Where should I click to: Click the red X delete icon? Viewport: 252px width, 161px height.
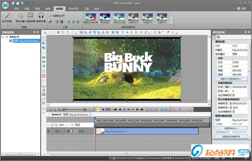point(58,32)
